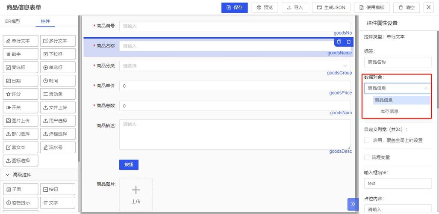This screenshot has height=214, width=439.
Task: Add a 下拉框 control
Action: click(x=58, y=54)
